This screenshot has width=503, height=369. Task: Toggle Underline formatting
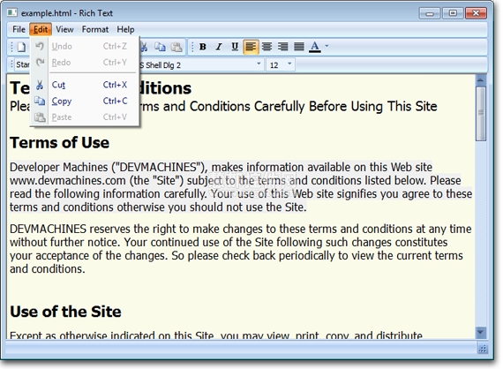point(235,47)
